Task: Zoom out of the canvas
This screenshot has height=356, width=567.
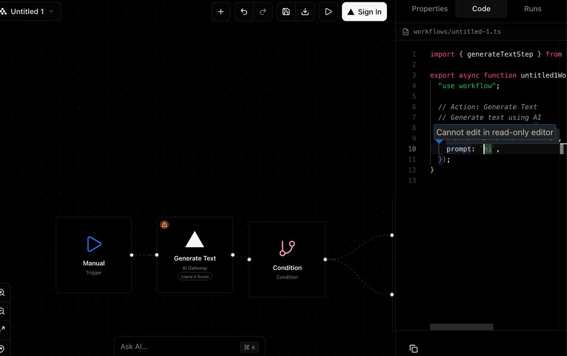Action: [2, 311]
